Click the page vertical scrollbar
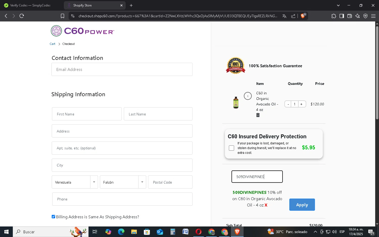Screen dimensions: 379x237 tap(377, 73)
